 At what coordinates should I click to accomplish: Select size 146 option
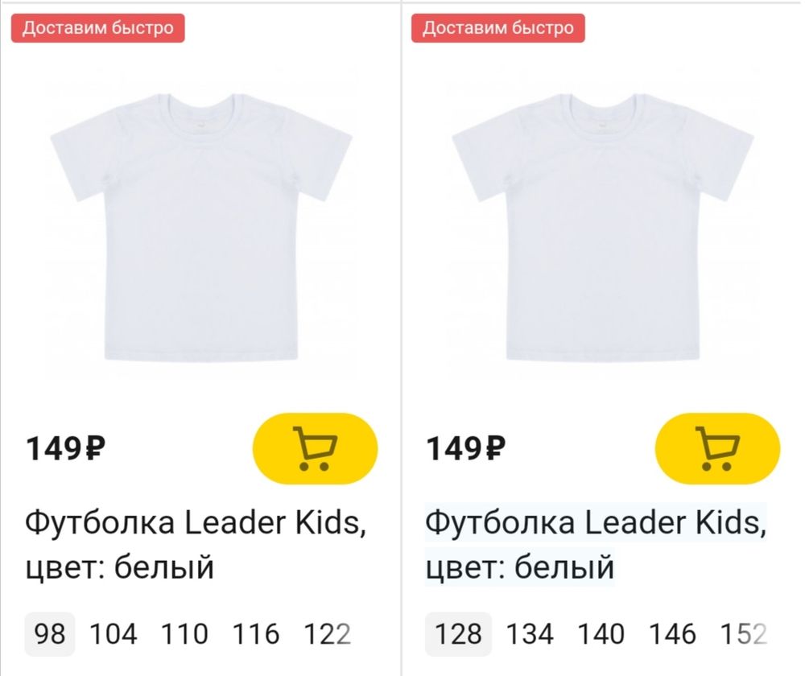(x=673, y=634)
